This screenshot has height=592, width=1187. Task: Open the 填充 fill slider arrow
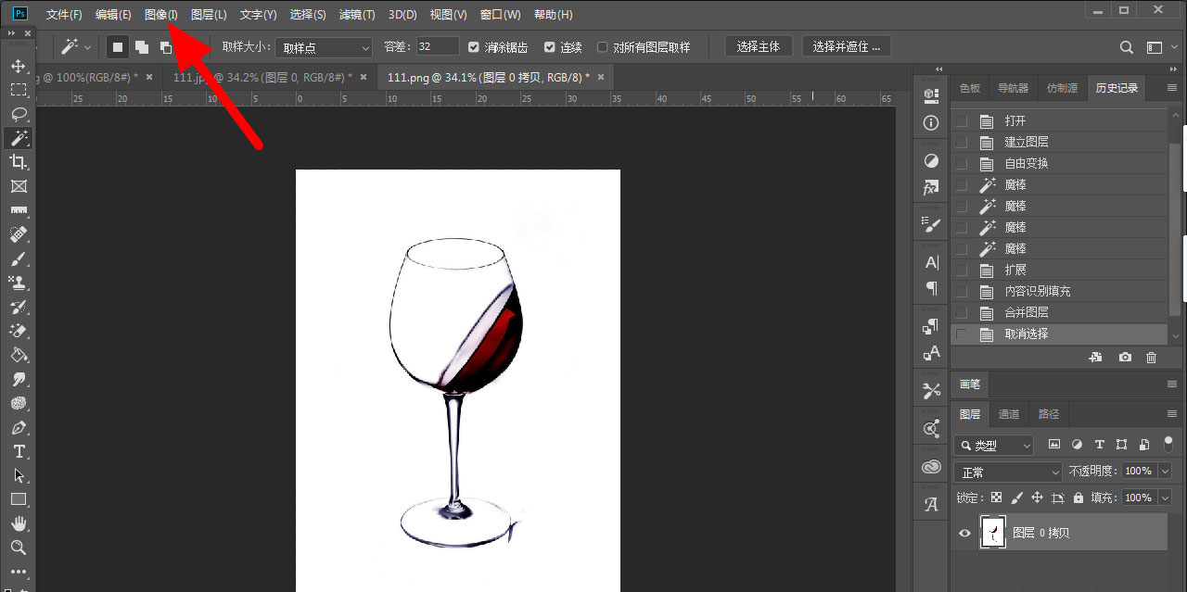point(1166,498)
